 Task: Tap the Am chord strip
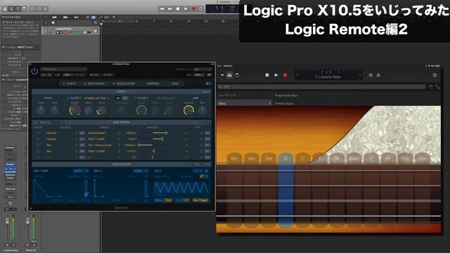[x=252, y=190]
